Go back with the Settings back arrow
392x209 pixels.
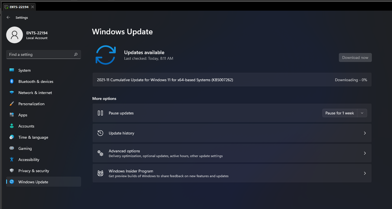point(8,17)
